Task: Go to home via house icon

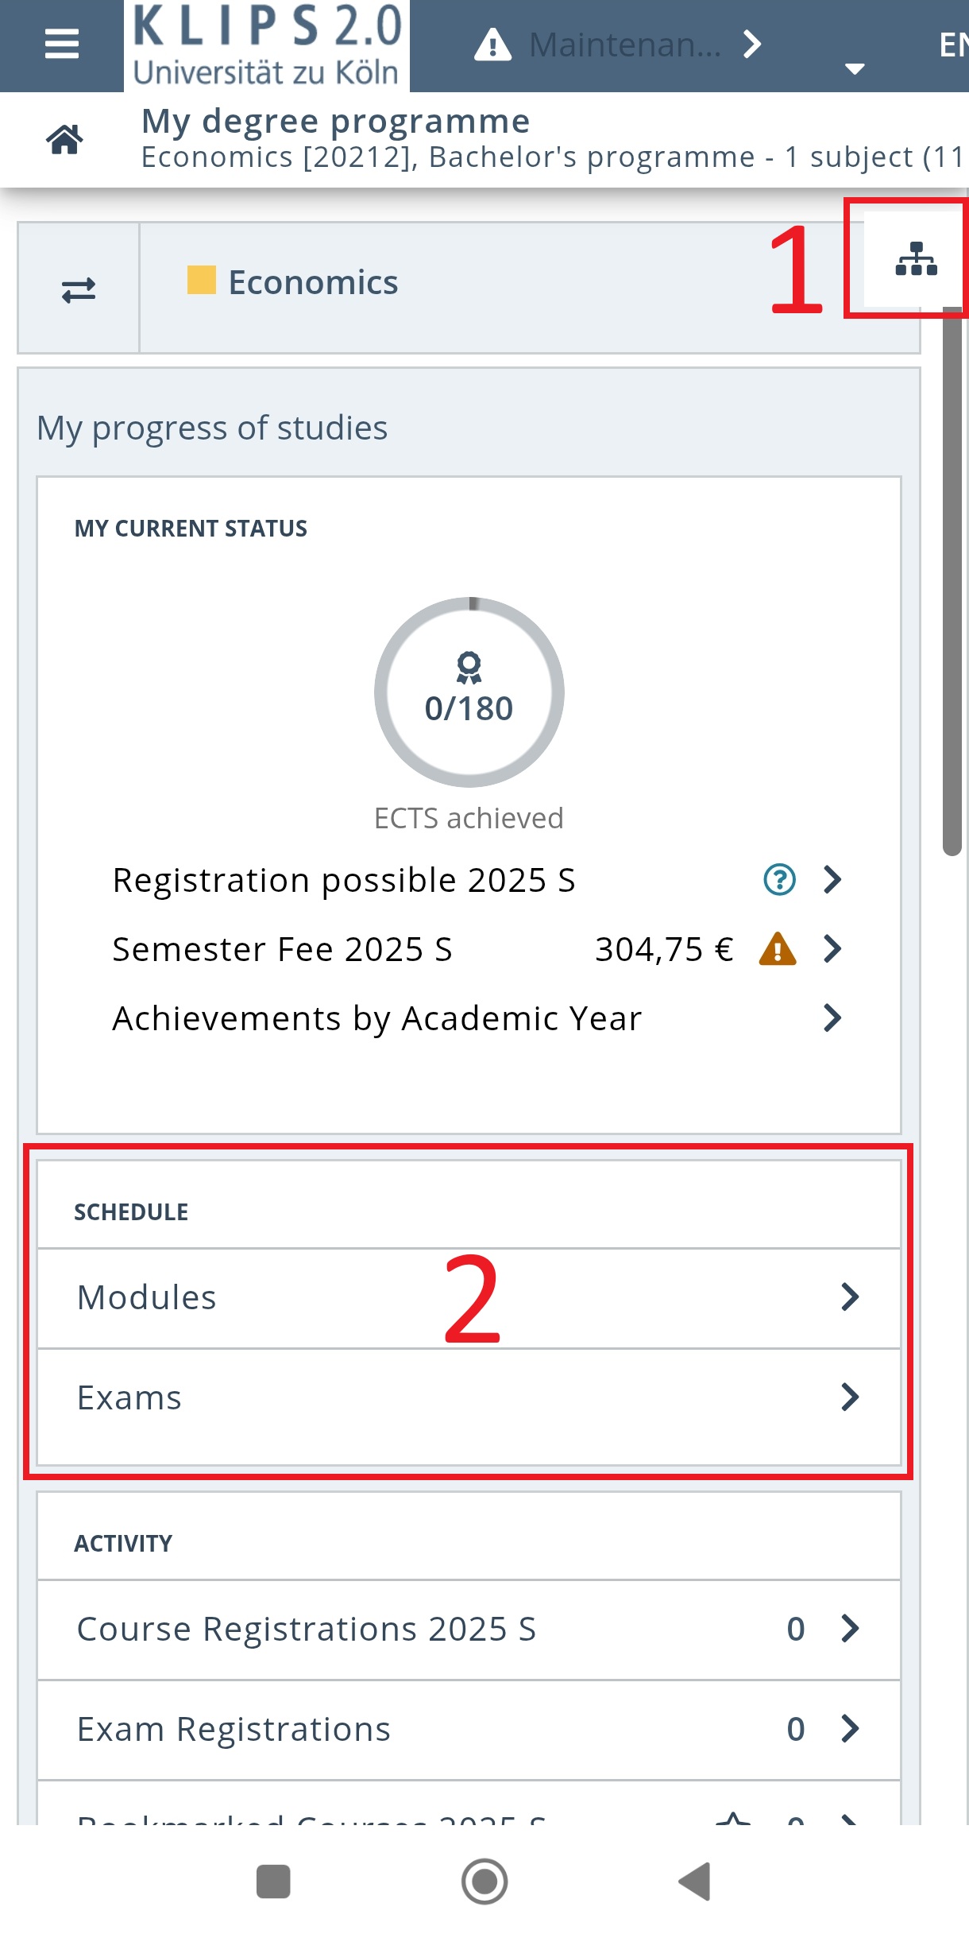Action: [64, 139]
